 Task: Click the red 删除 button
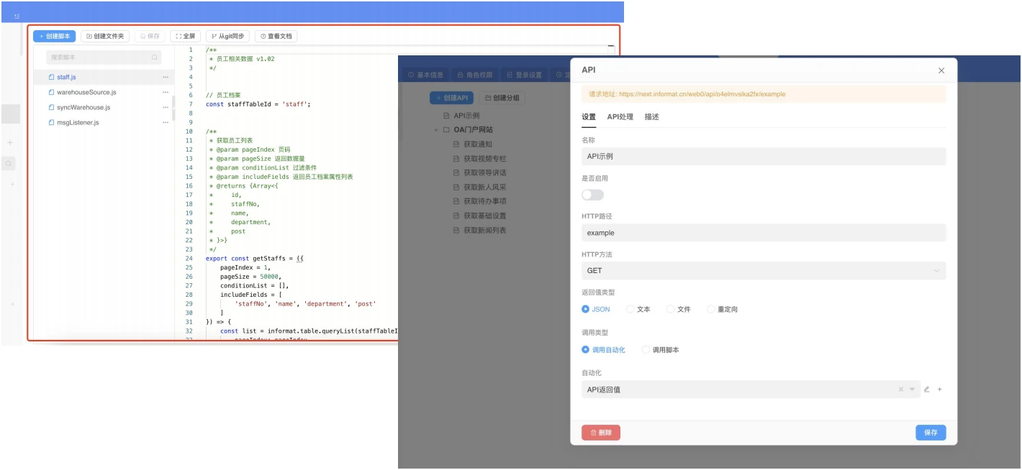pyautogui.click(x=601, y=433)
